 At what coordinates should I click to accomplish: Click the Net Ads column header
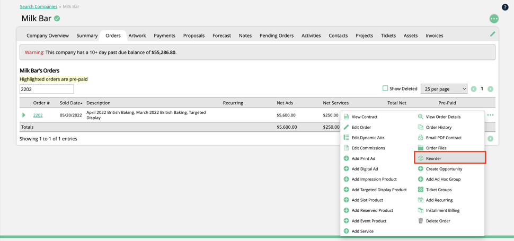pos(285,103)
